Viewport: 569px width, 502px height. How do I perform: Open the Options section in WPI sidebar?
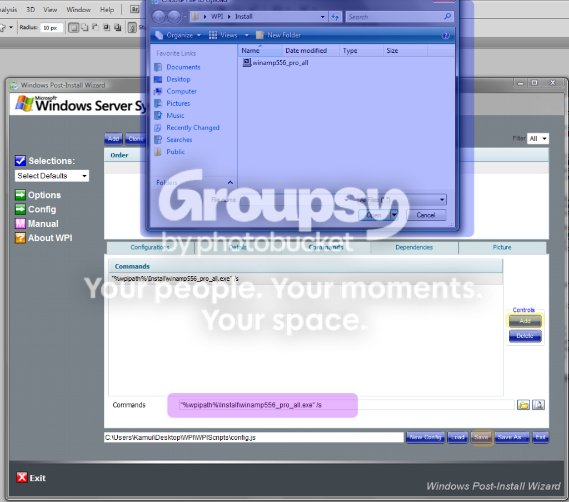(38, 195)
